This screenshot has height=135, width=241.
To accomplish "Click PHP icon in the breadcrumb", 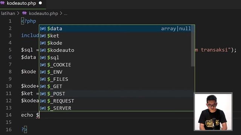I will point(24,13).
